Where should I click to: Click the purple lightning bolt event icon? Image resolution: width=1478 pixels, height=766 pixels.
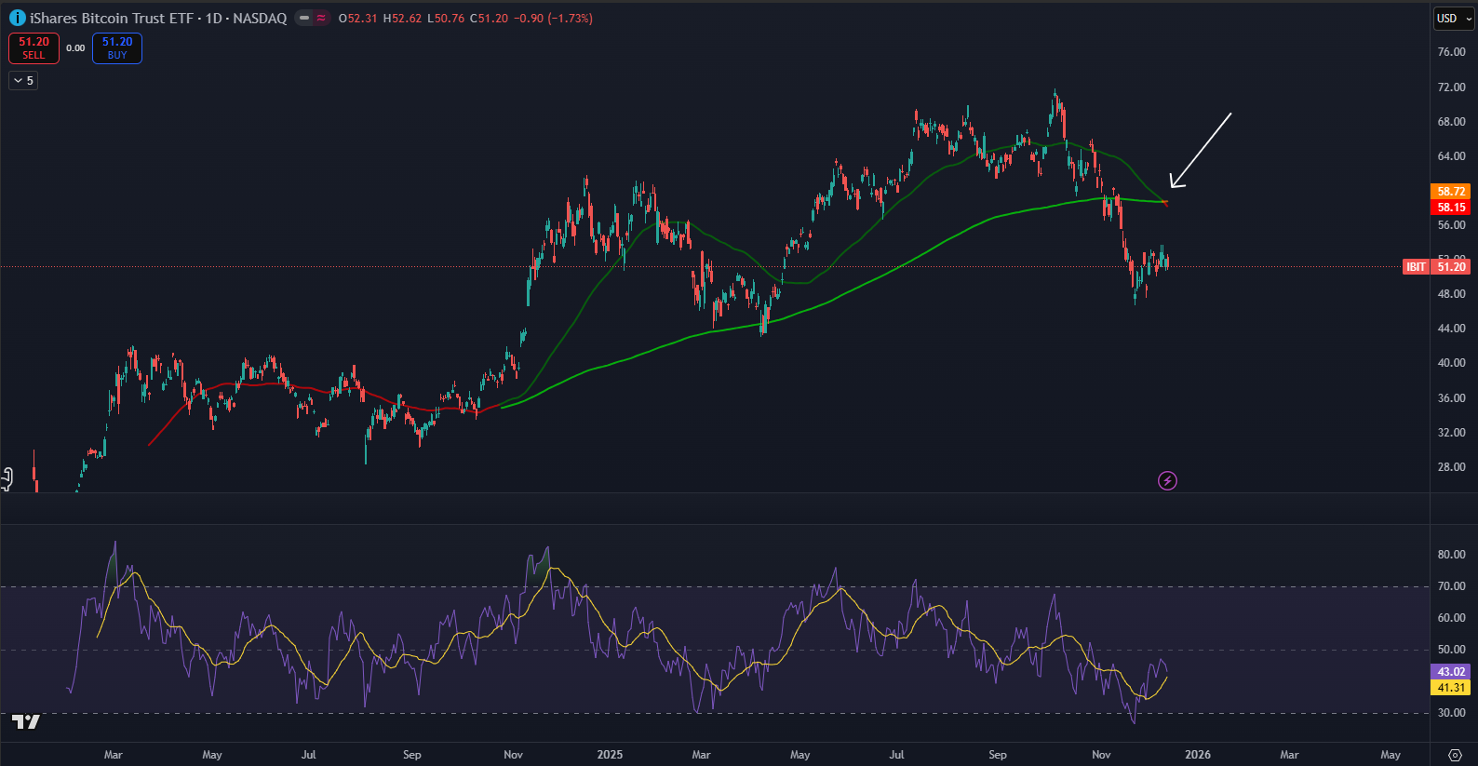1167,480
